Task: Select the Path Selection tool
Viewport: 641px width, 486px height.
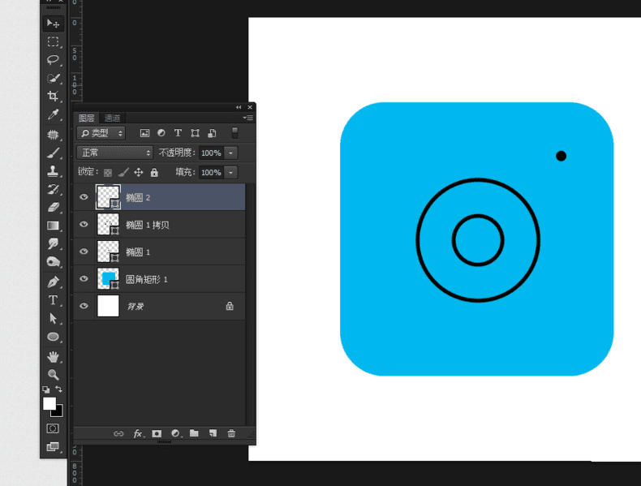Action: coord(53,318)
